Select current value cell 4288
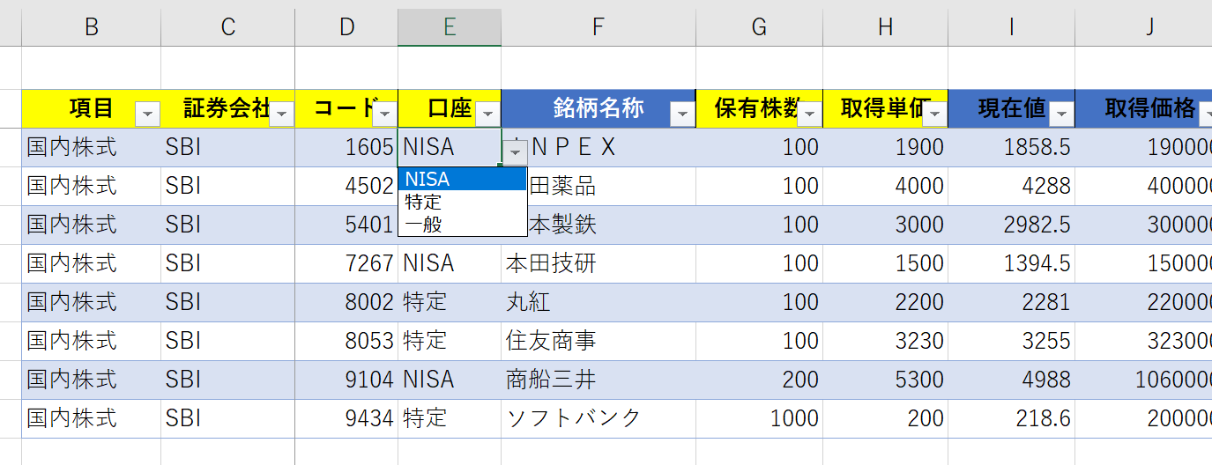Image resolution: width=1212 pixels, height=465 pixels. 1012,186
